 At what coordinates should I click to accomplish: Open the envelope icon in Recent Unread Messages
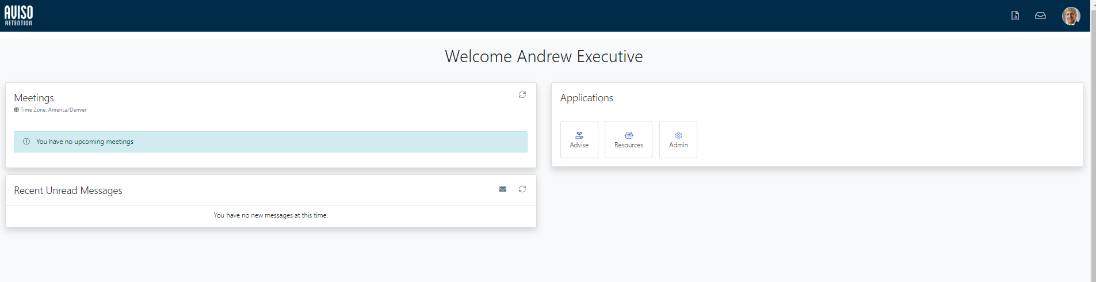pos(503,189)
